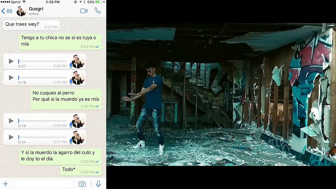Tap the microphone icon on the 0:24 voice message
This screenshot has width=336, height=189.
click(x=71, y=141)
